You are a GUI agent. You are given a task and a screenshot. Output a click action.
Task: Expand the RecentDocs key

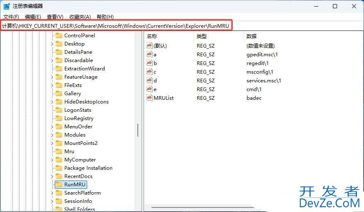tap(52, 176)
